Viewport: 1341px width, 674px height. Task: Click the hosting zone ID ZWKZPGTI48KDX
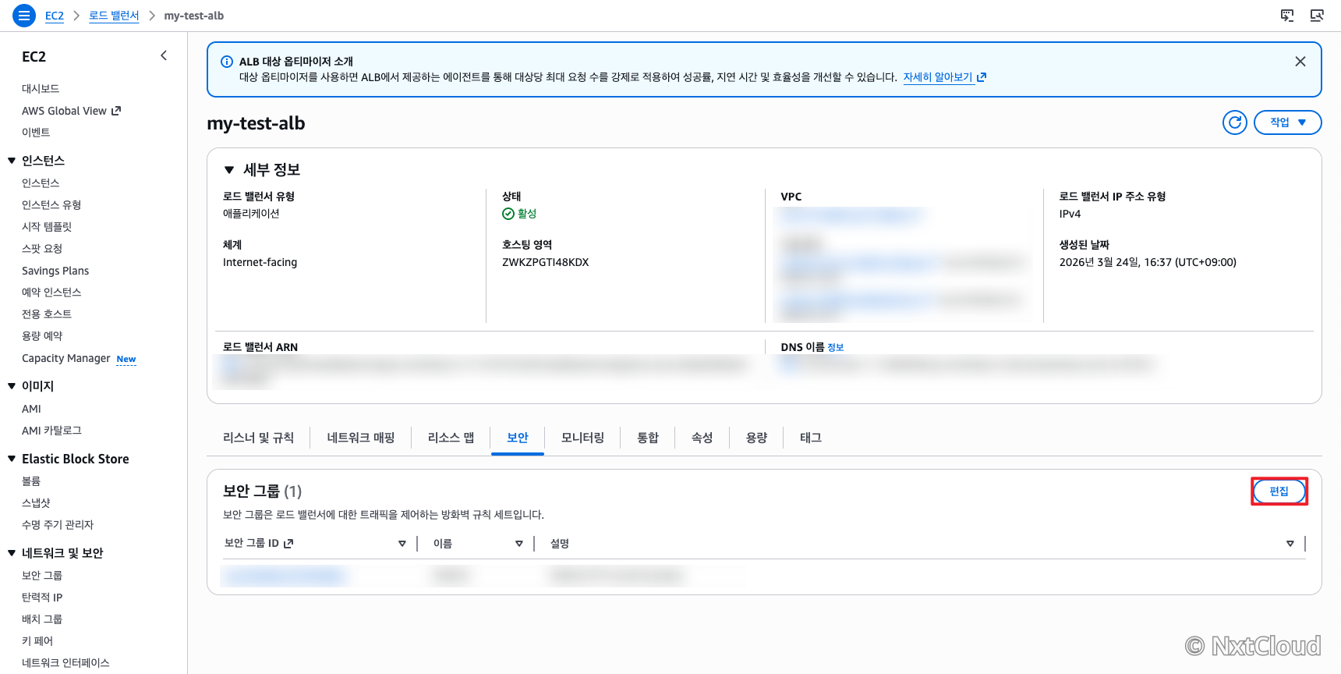[546, 262]
